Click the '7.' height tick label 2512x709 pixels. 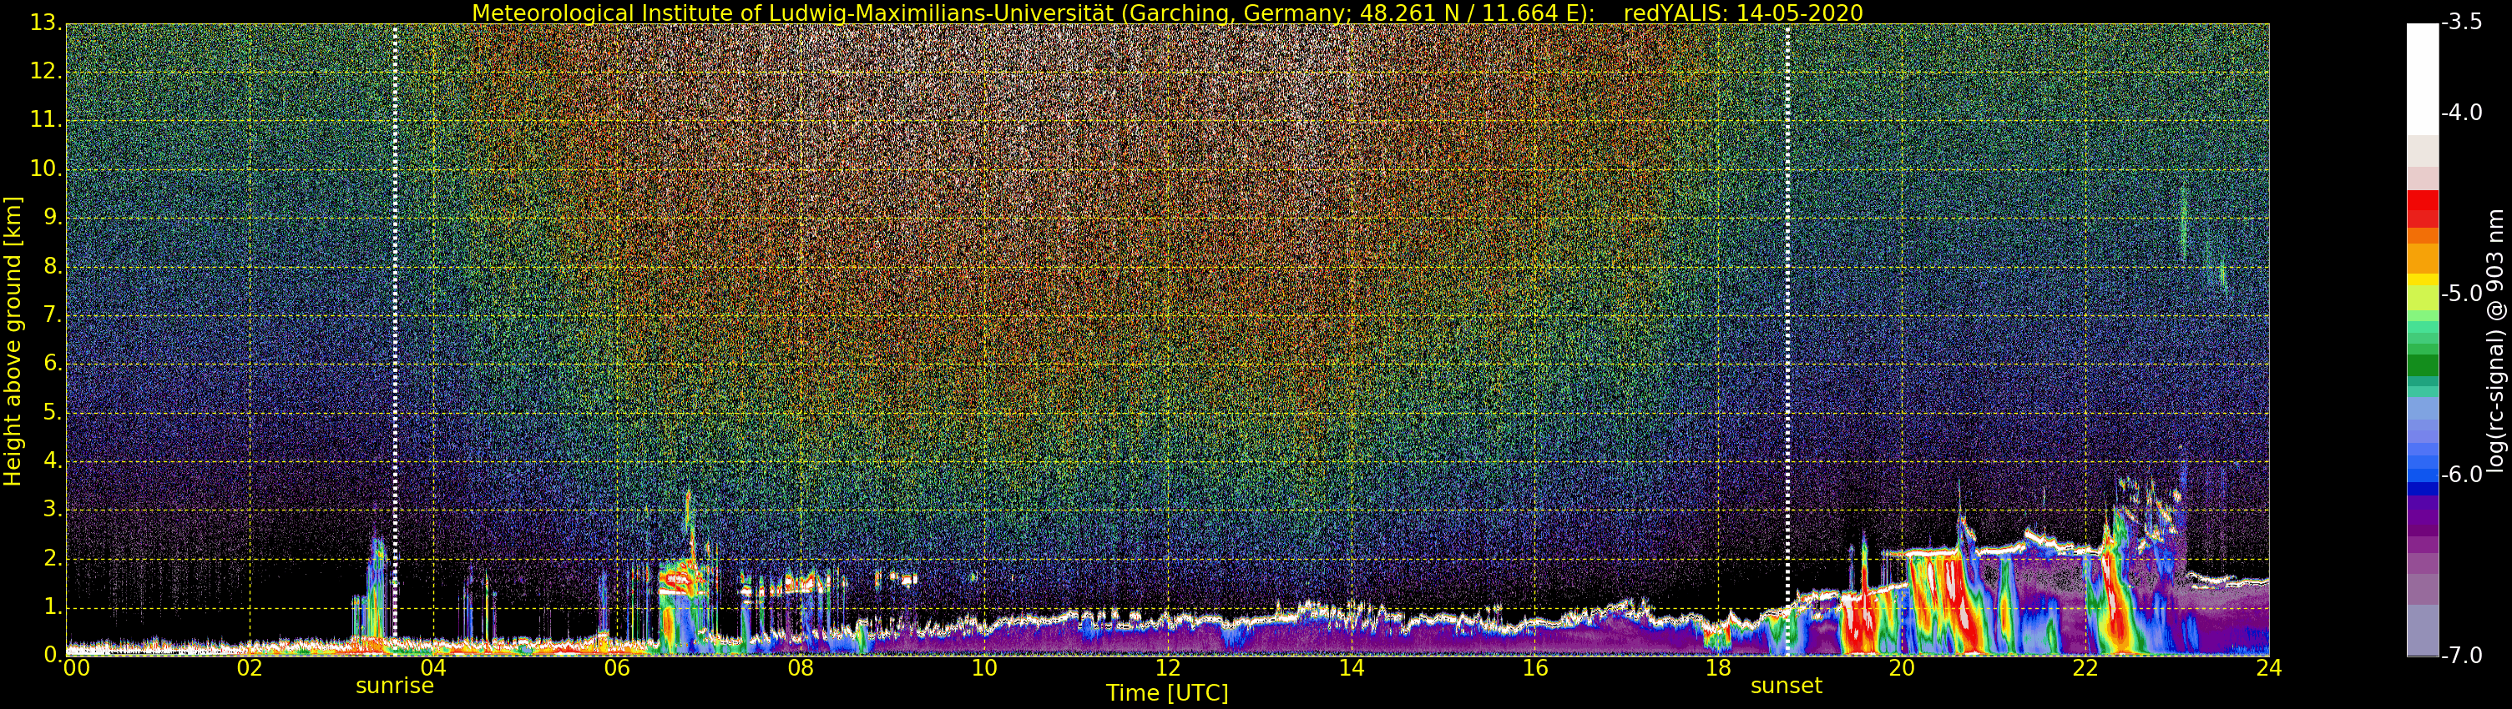(x=53, y=314)
